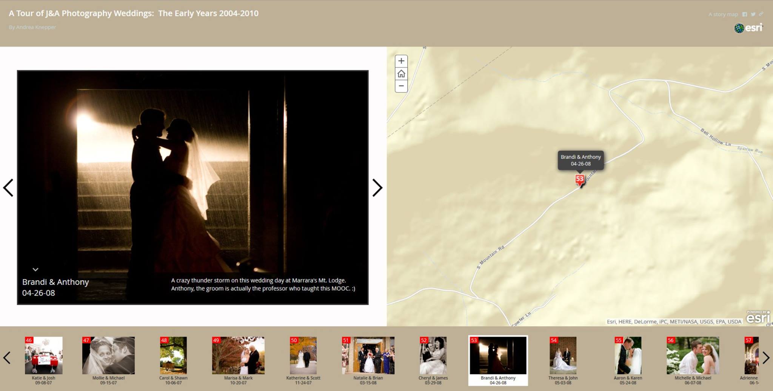Share story map on Facebook
This screenshot has height=391, width=773.
[x=745, y=14]
